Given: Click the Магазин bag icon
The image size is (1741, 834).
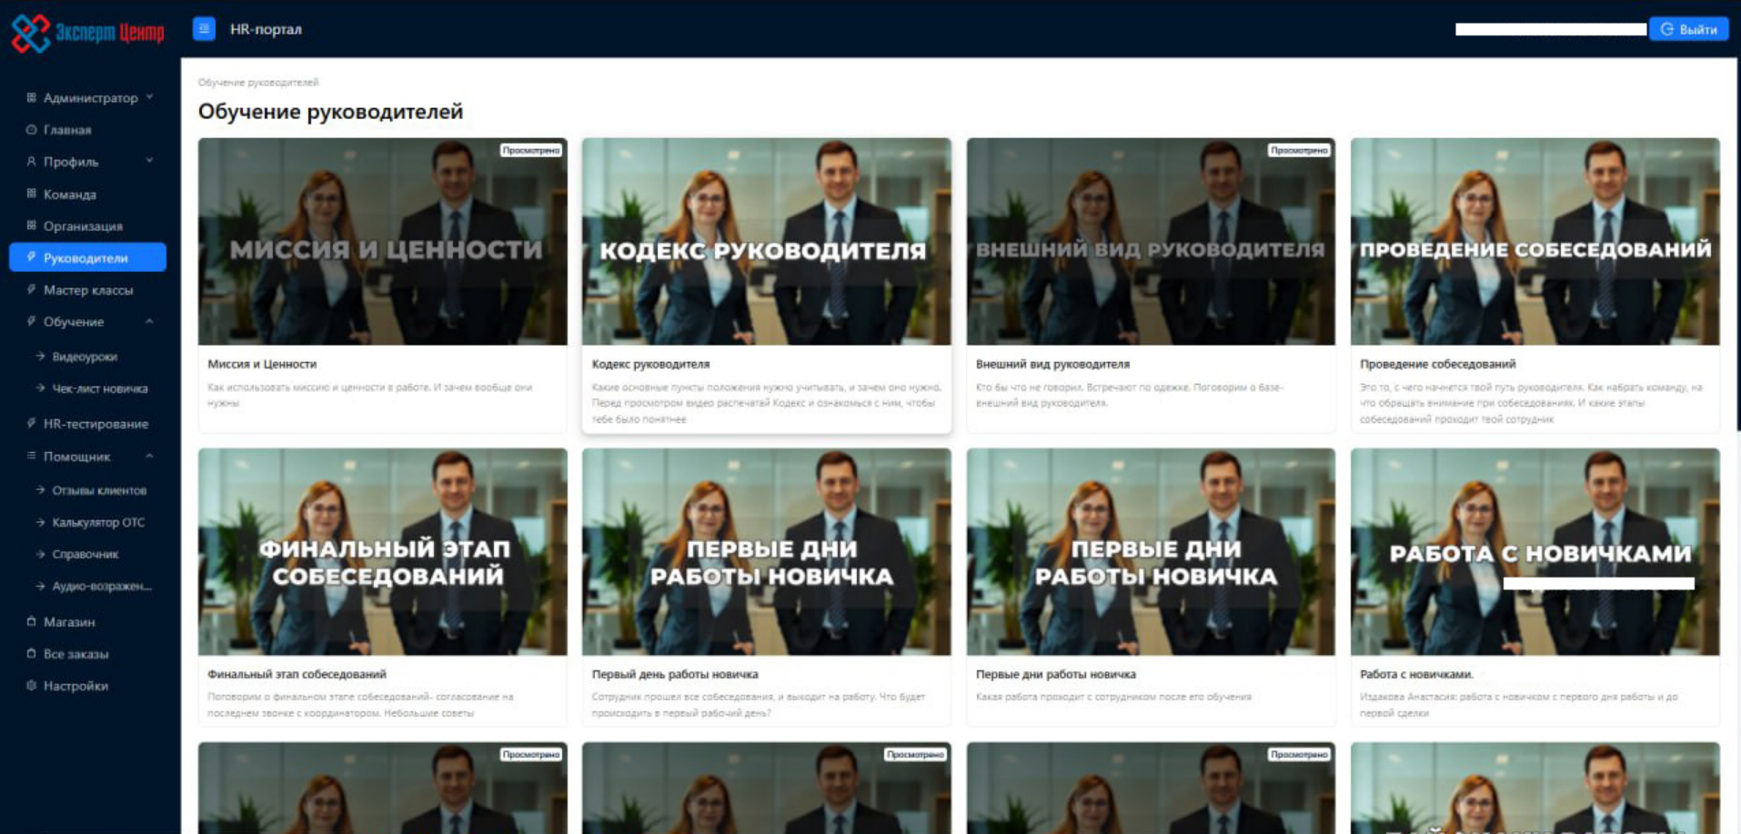Looking at the screenshot, I should (x=31, y=622).
